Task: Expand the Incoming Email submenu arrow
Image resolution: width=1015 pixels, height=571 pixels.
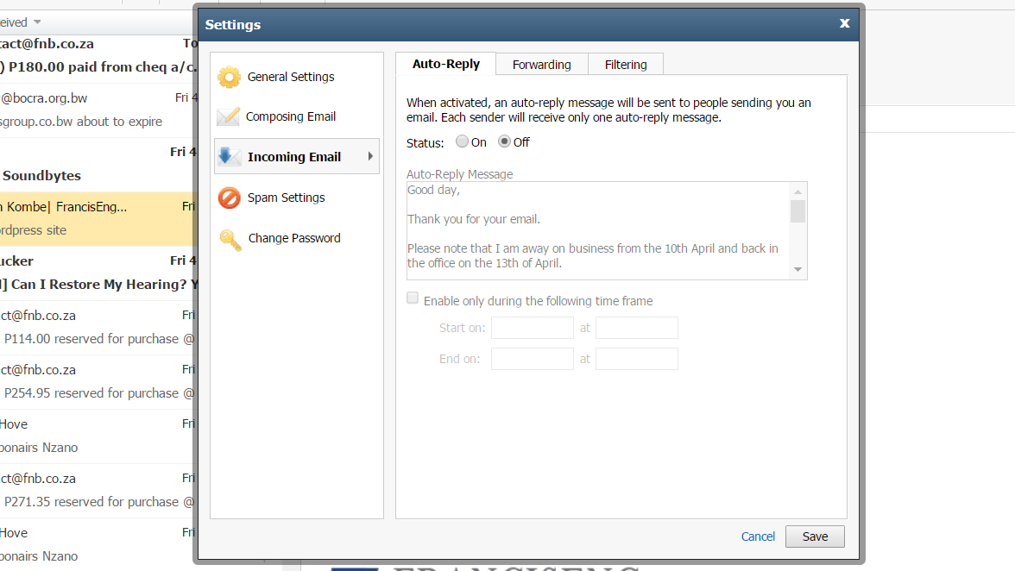Action: [370, 156]
